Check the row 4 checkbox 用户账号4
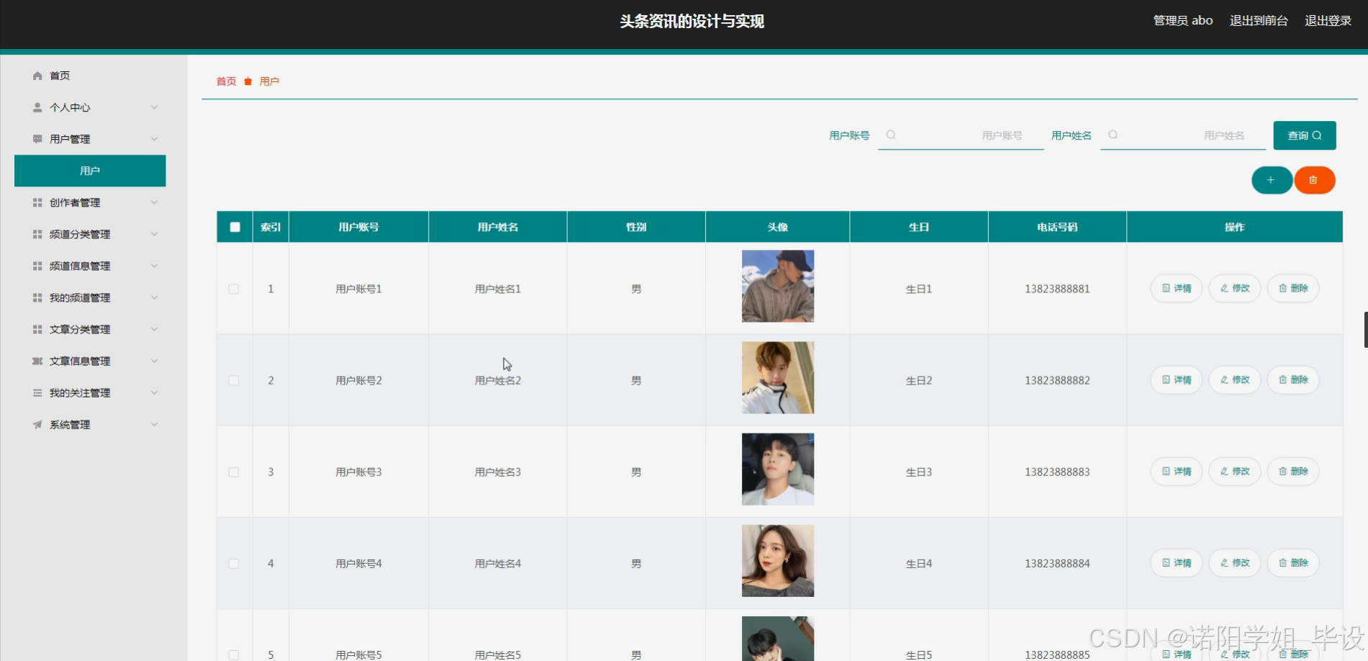This screenshot has width=1368, height=661. click(x=234, y=563)
